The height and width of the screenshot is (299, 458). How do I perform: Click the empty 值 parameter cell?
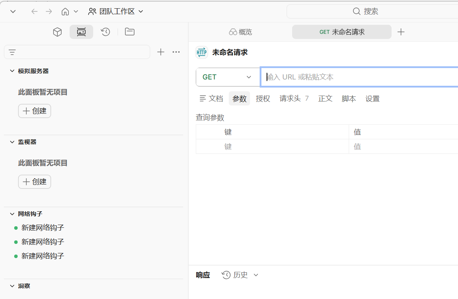pyautogui.click(x=403, y=146)
